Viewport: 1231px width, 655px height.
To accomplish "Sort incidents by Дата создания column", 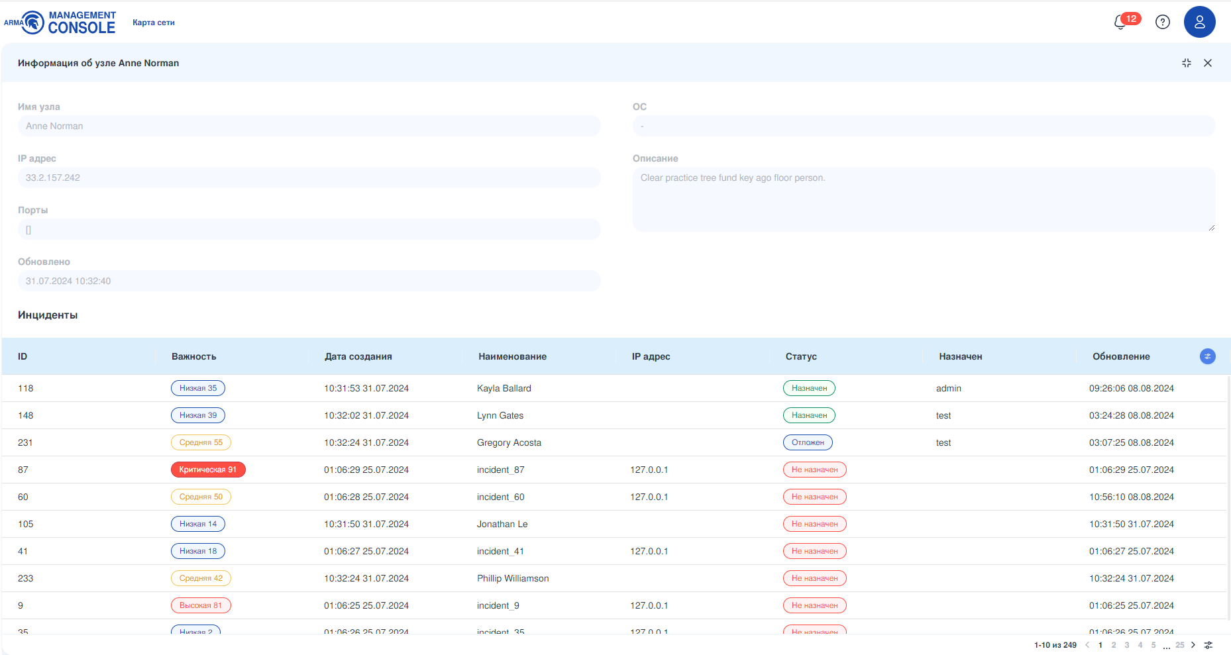I will point(358,356).
